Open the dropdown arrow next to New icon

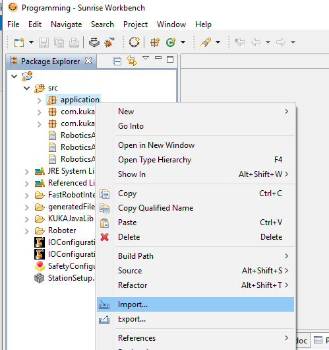click(31, 42)
